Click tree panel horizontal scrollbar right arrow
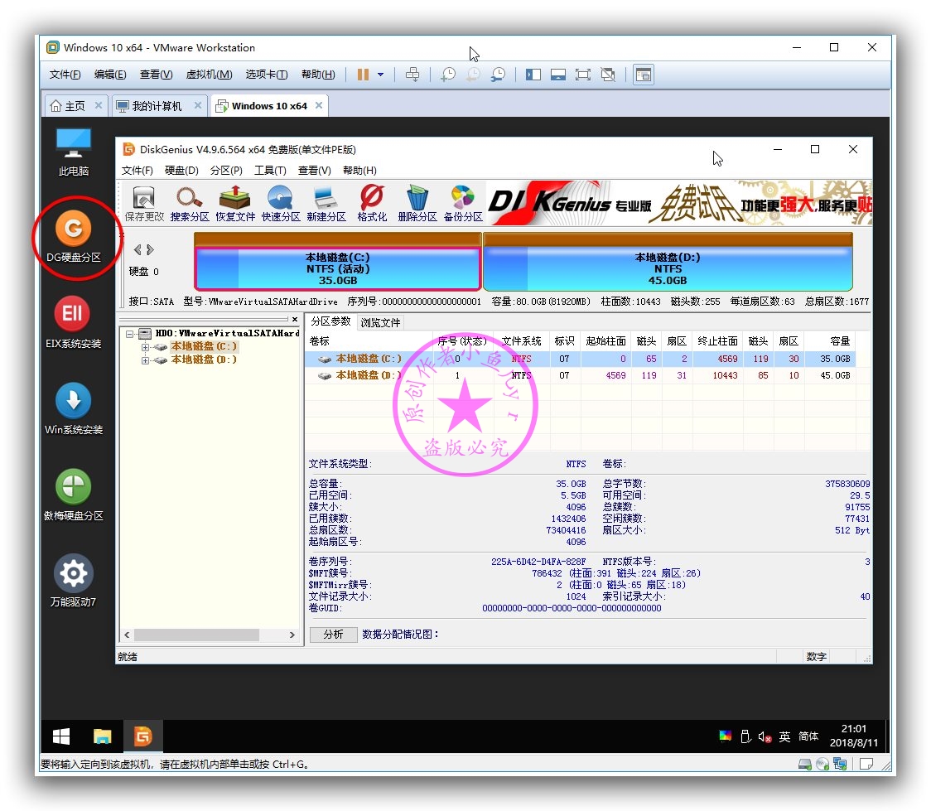Screen dimensions: 931x811 (292, 635)
